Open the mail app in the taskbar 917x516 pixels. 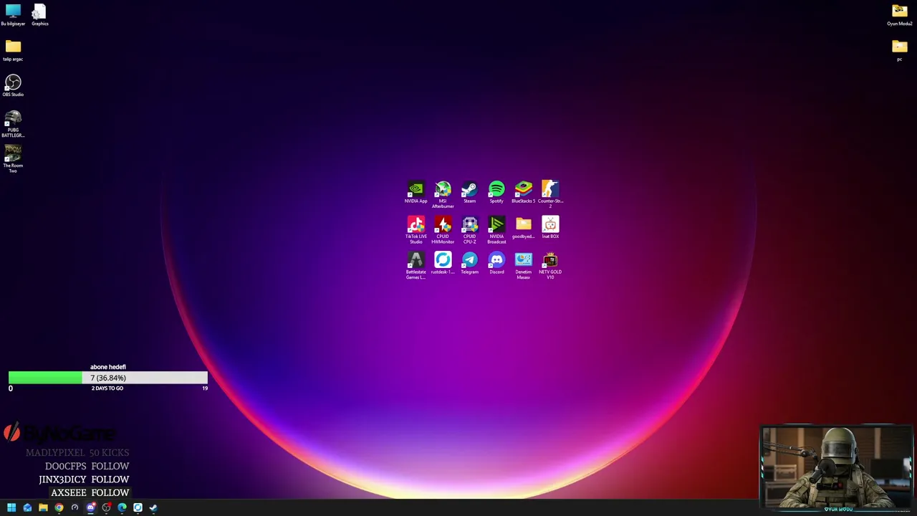point(27,507)
